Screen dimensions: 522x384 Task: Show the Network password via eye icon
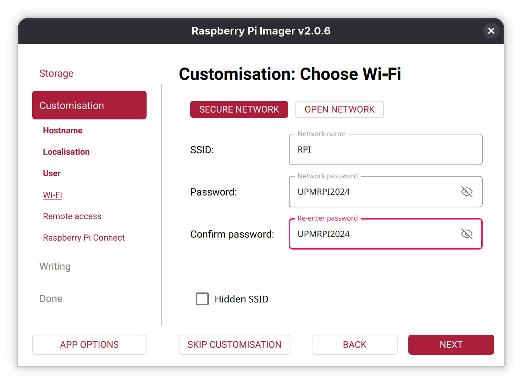point(467,192)
